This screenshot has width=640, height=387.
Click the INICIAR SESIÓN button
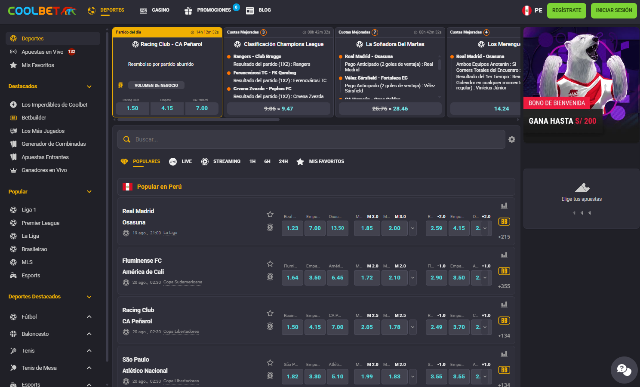614,10
